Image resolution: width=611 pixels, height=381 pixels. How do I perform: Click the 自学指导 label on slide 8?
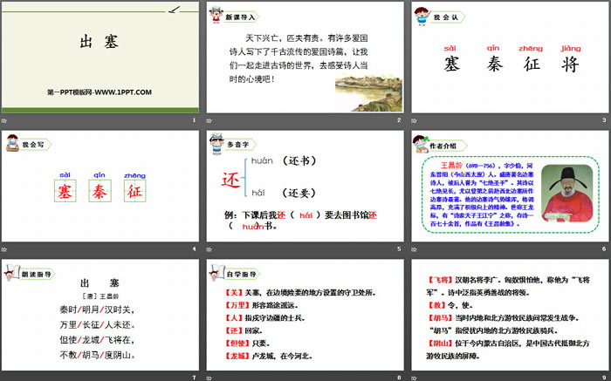(x=241, y=275)
